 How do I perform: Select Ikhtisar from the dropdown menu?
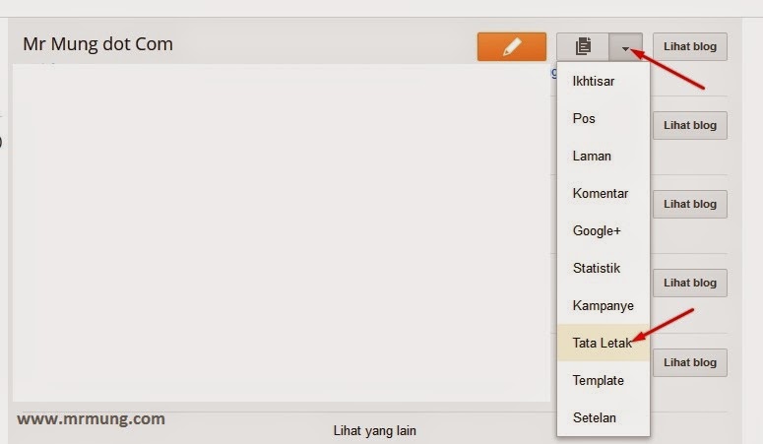tap(603, 81)
